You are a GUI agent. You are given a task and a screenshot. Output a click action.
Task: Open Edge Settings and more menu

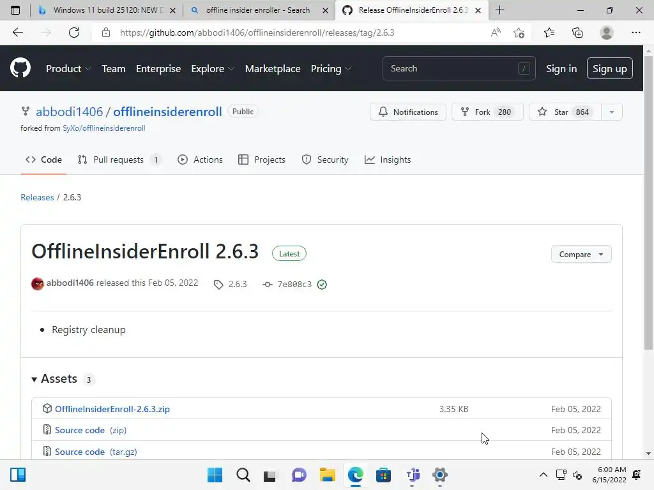pos(635,33)
